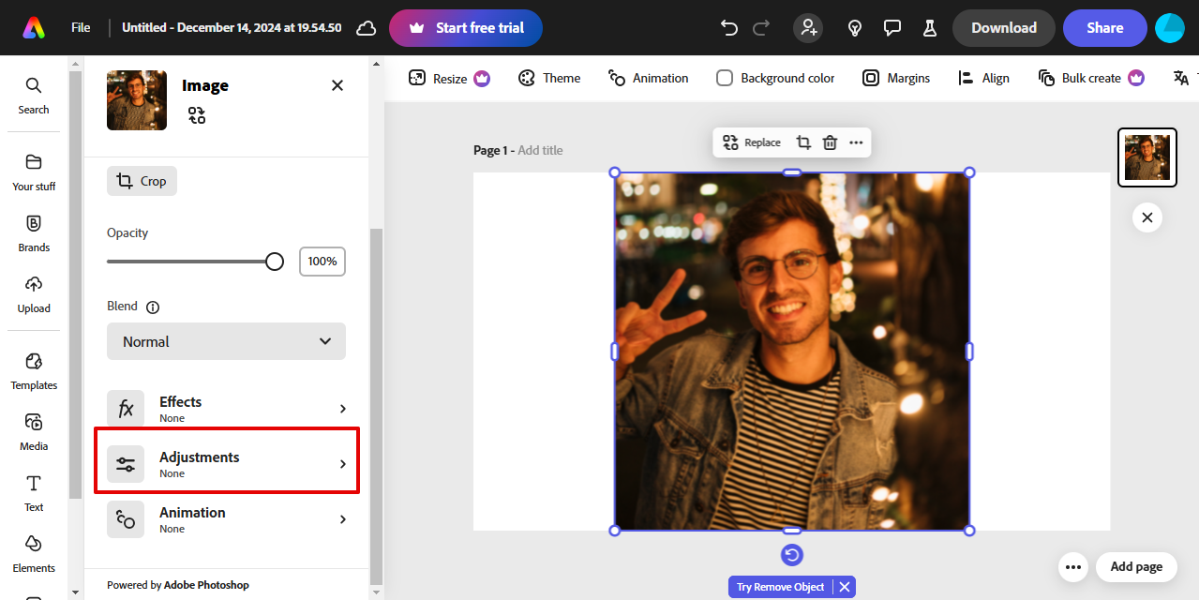The image size is (1199, 600).
Task: Click the Opacity slider handle
Action: [275, 262]
